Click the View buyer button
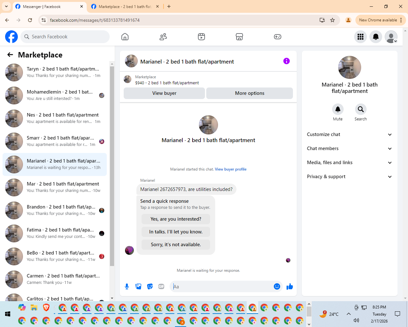Screen dimensions: 408x327 164,93
